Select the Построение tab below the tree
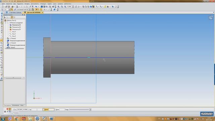 click(7, 105)
